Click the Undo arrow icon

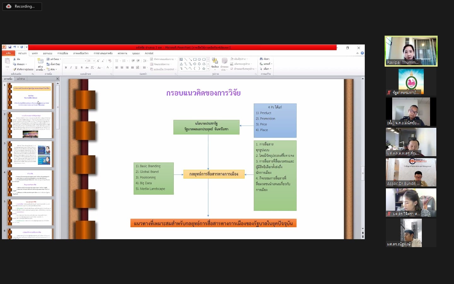coord(15,47)
